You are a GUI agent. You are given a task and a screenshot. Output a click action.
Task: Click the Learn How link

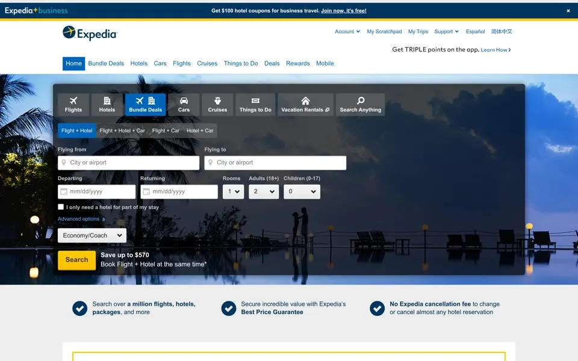click(496, 50)
